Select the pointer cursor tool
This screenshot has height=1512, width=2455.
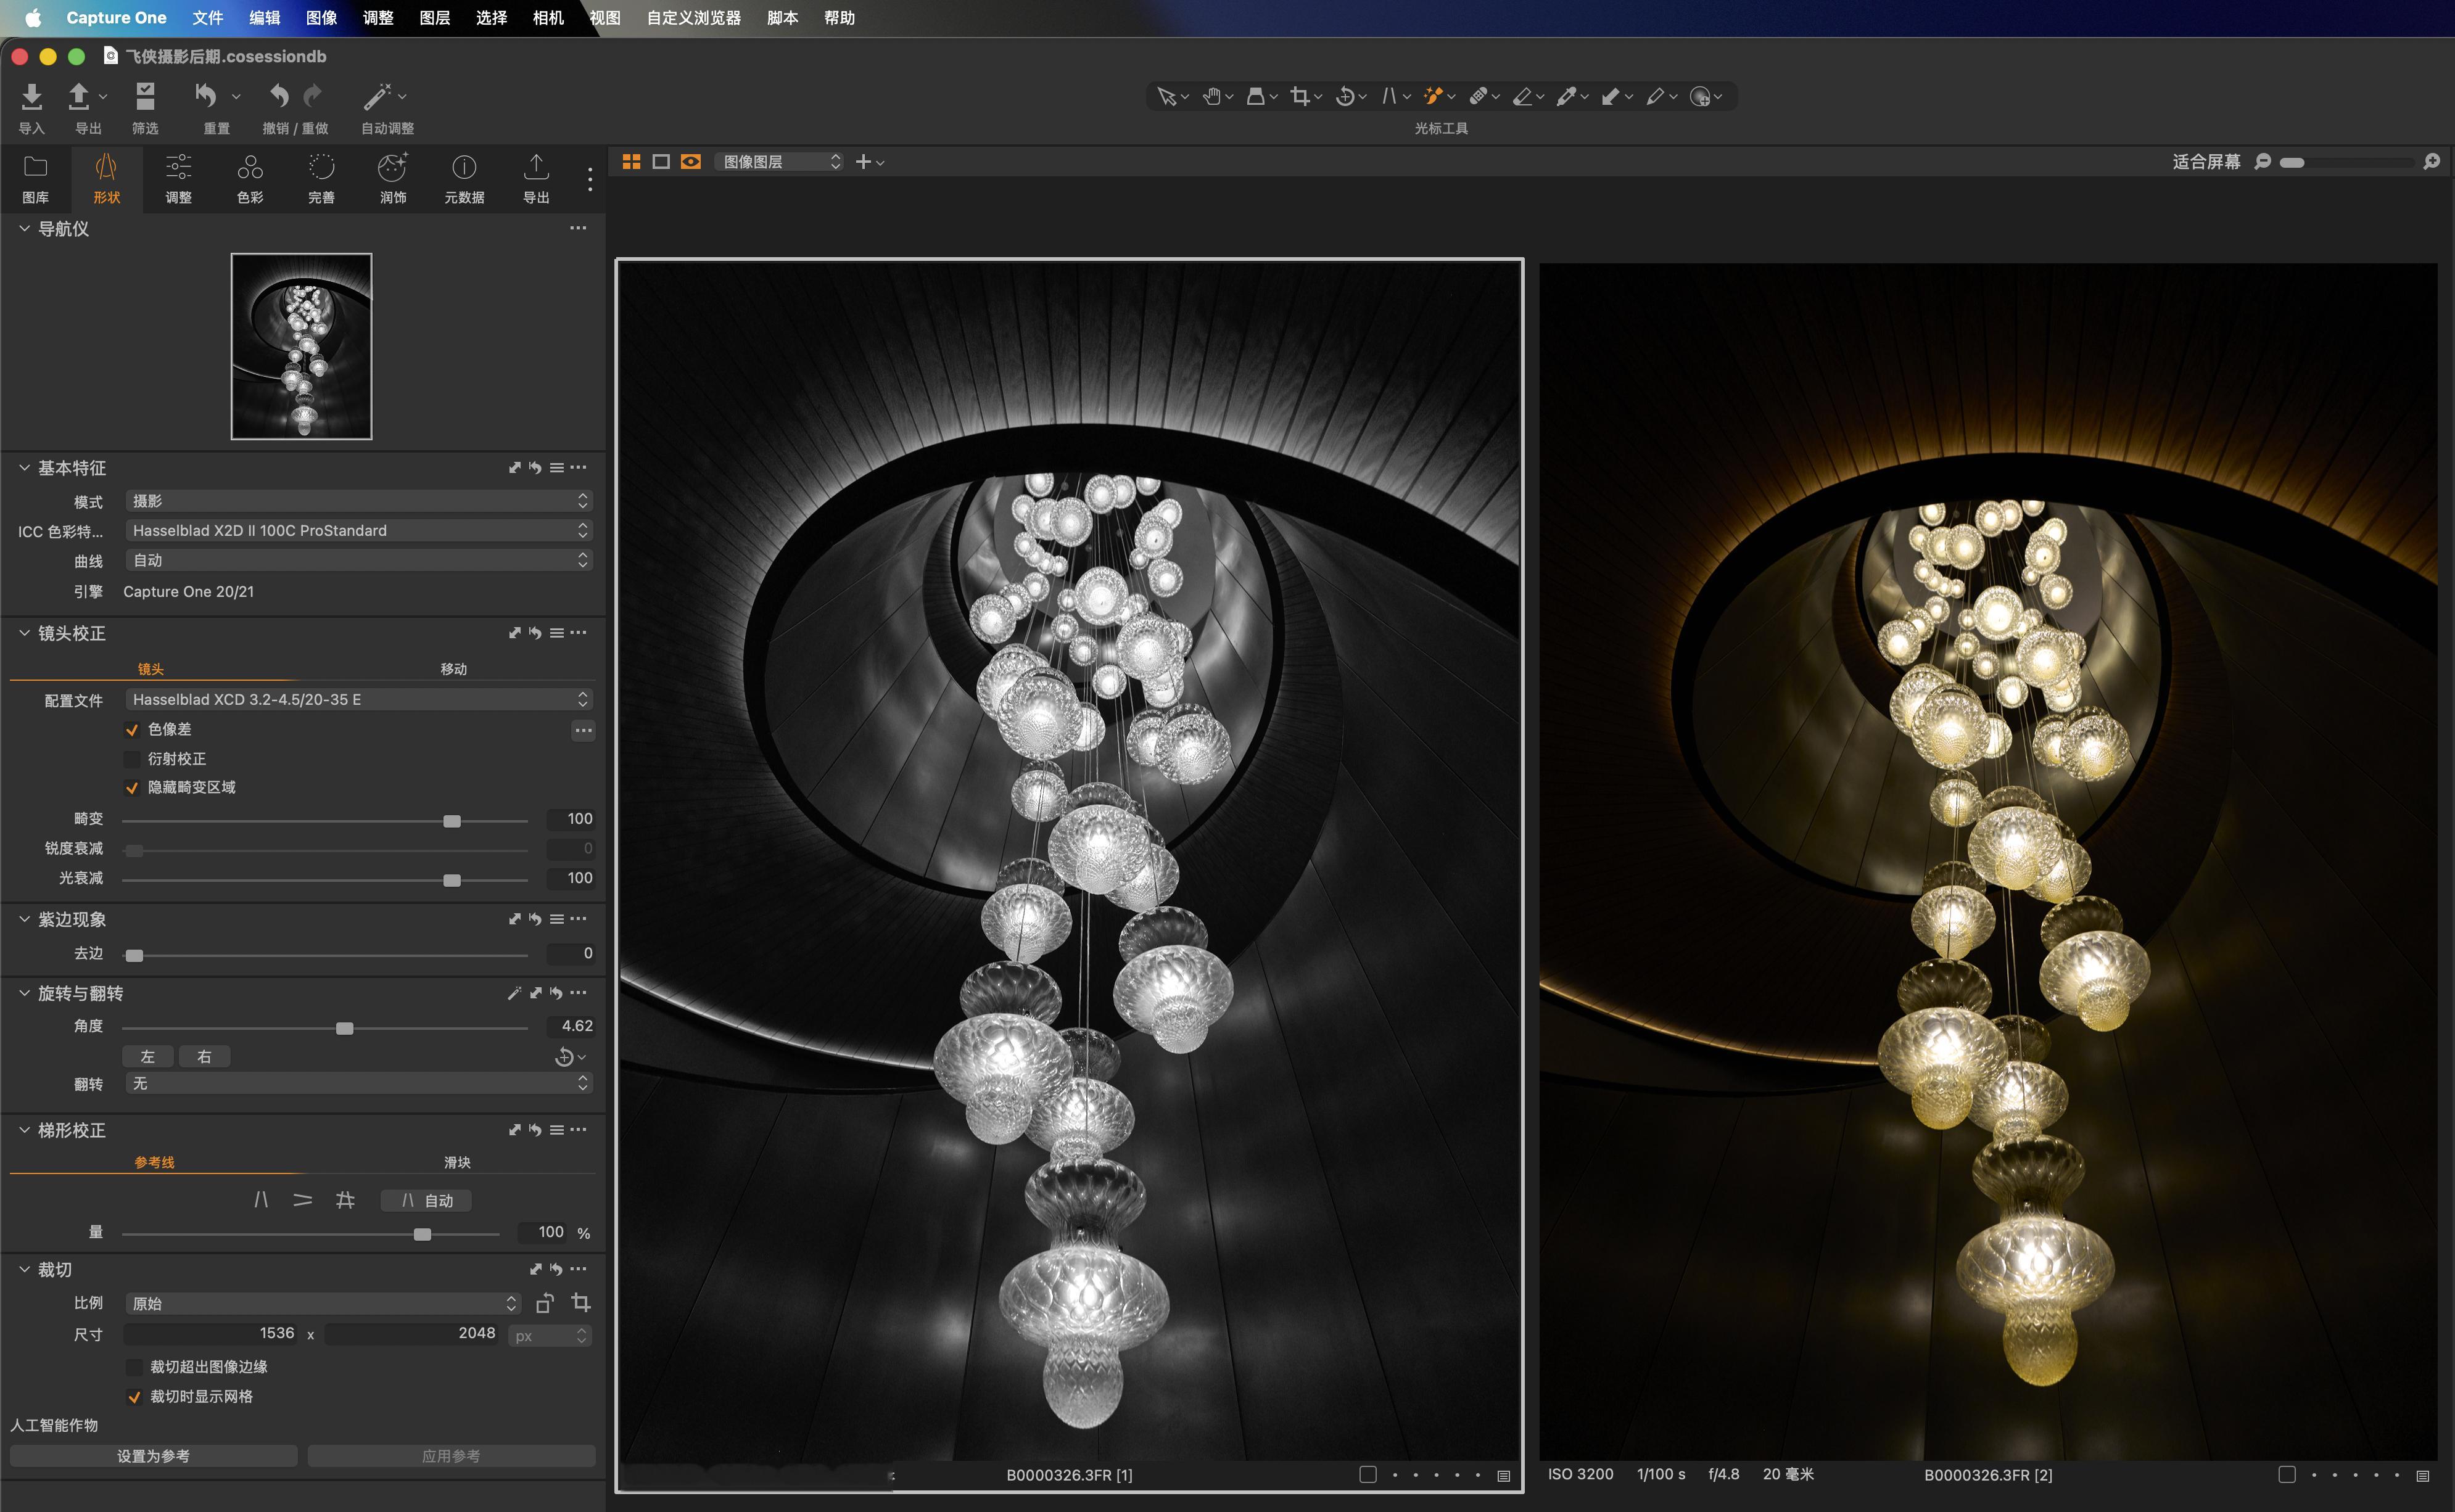1166,96
